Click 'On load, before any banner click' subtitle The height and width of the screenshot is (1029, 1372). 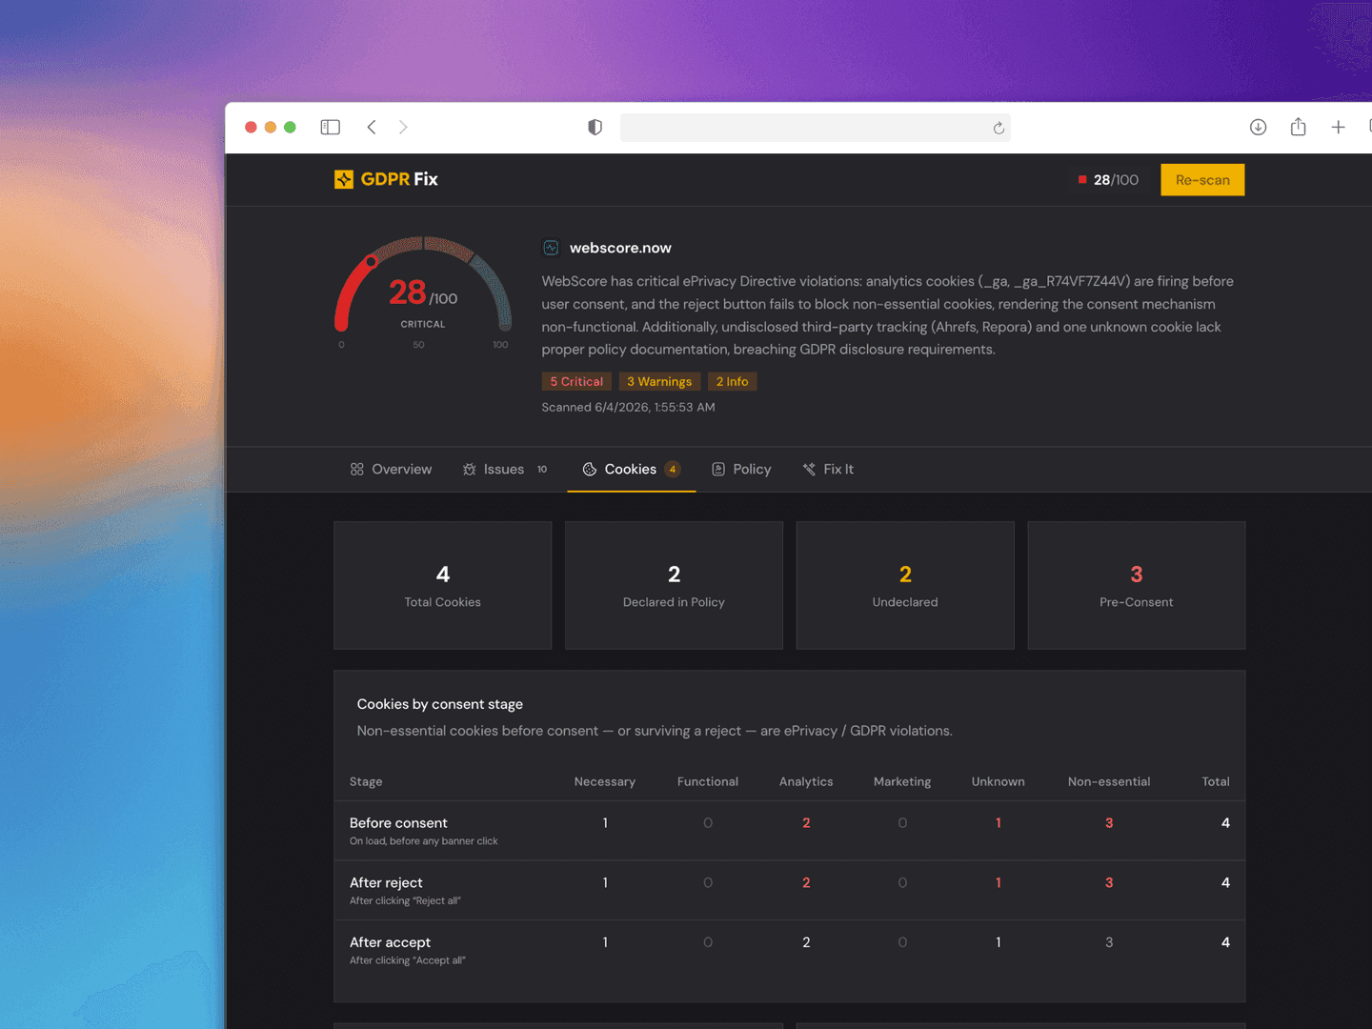(x=423, y=841)
